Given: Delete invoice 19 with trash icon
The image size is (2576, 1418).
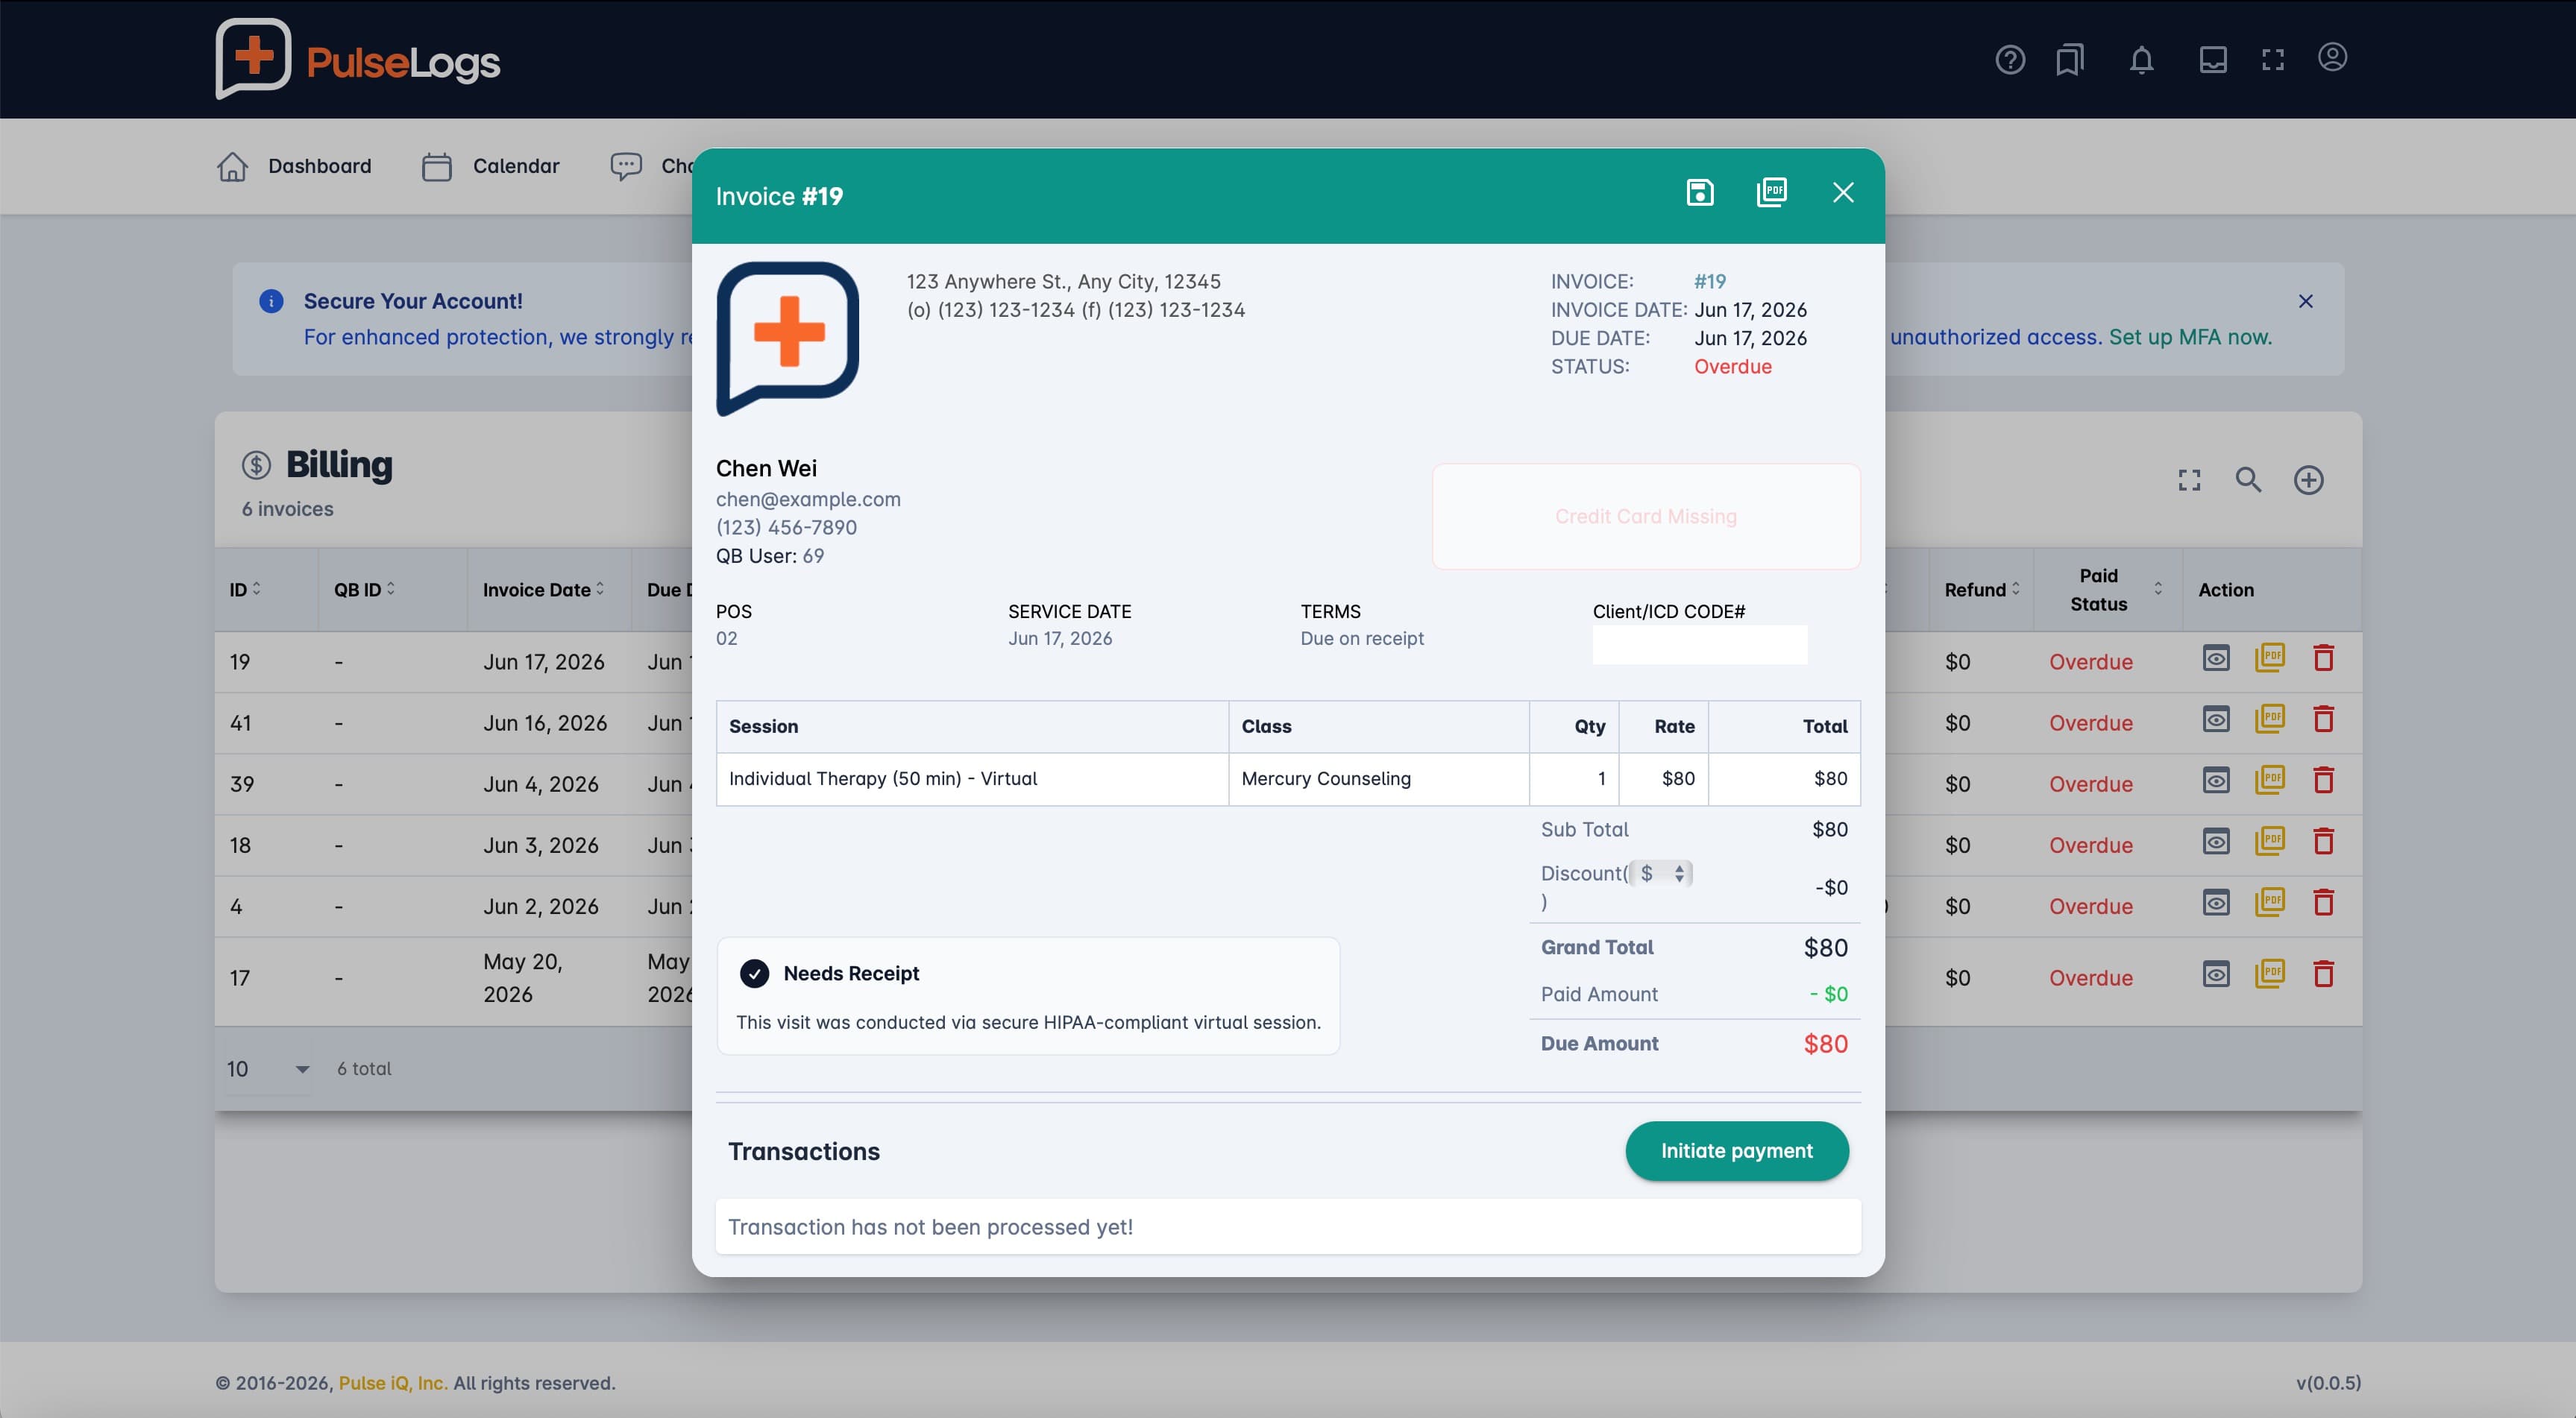Looking at the screenshot, I should (2323, 658).
